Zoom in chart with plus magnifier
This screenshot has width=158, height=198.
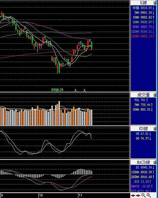(x=149, y=195)
